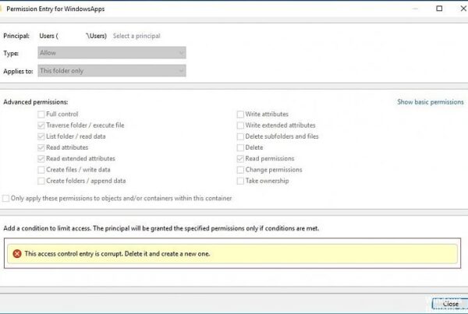Tick the Delete permission checkbox
Viewport: 468px width, 314px height.
point(240,147)
